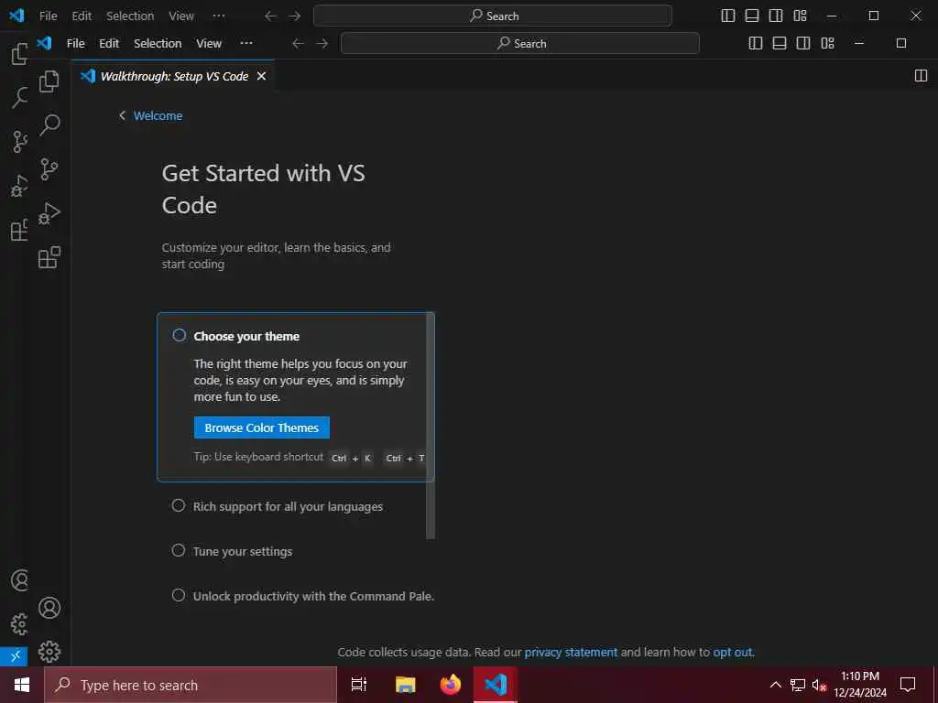Open the volume control in system tray

(x=819, y=685)
